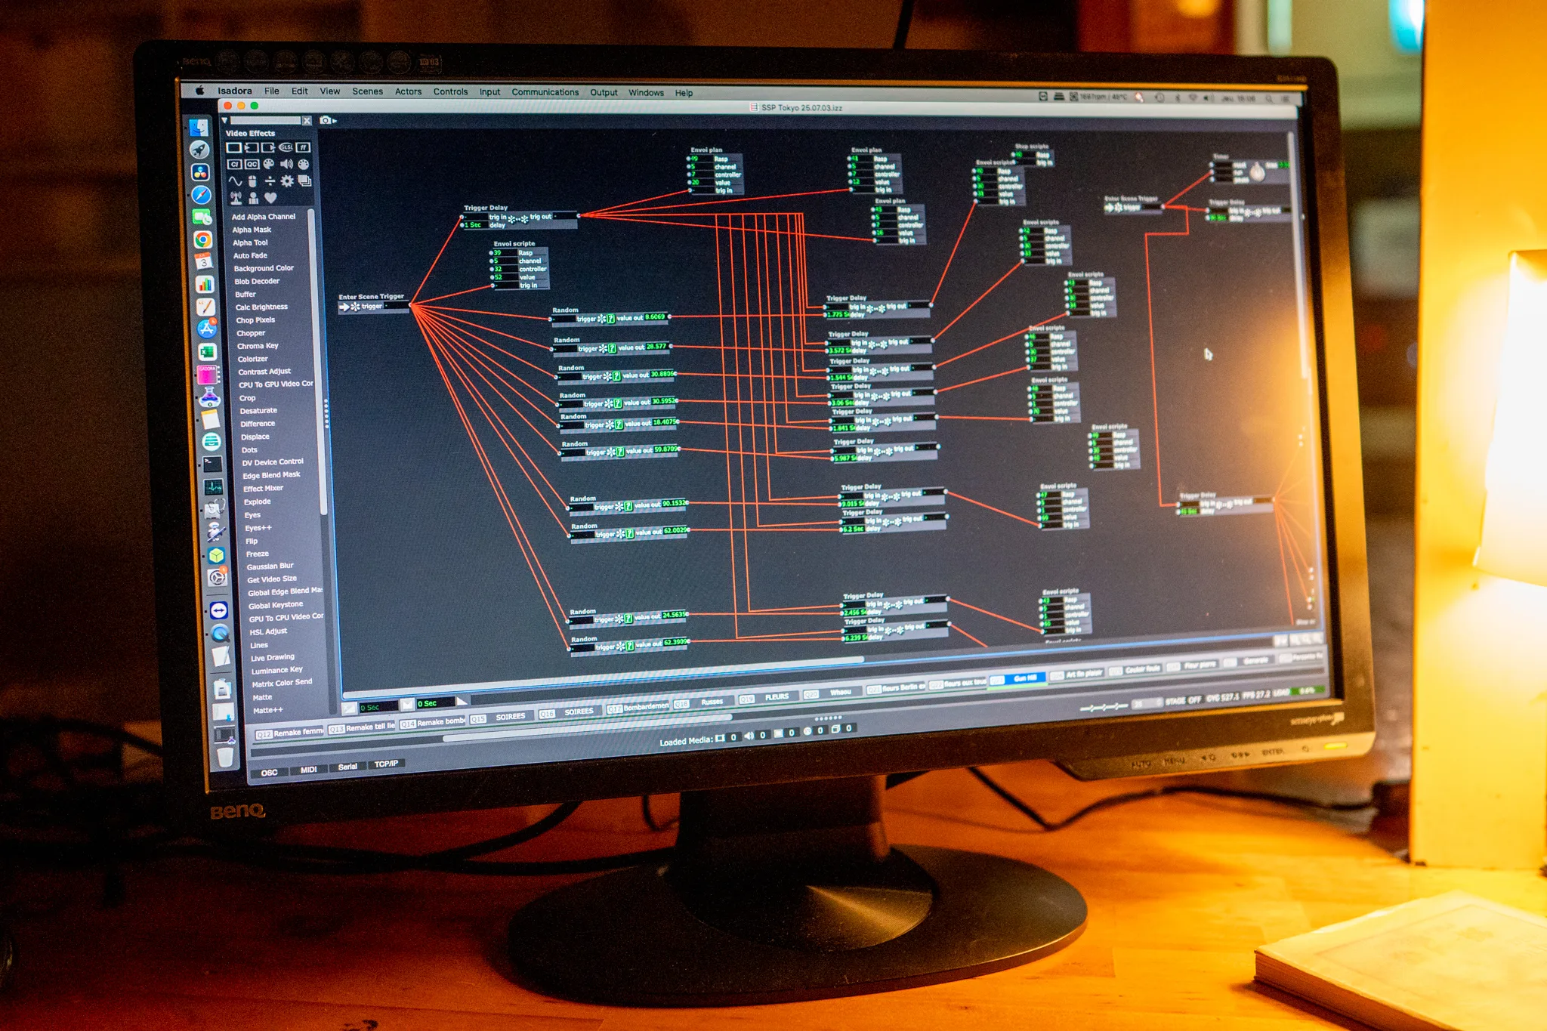Open the heart favorites actor category
The height and width of the screenshot is (1031, 1547).
pos(270,198)
